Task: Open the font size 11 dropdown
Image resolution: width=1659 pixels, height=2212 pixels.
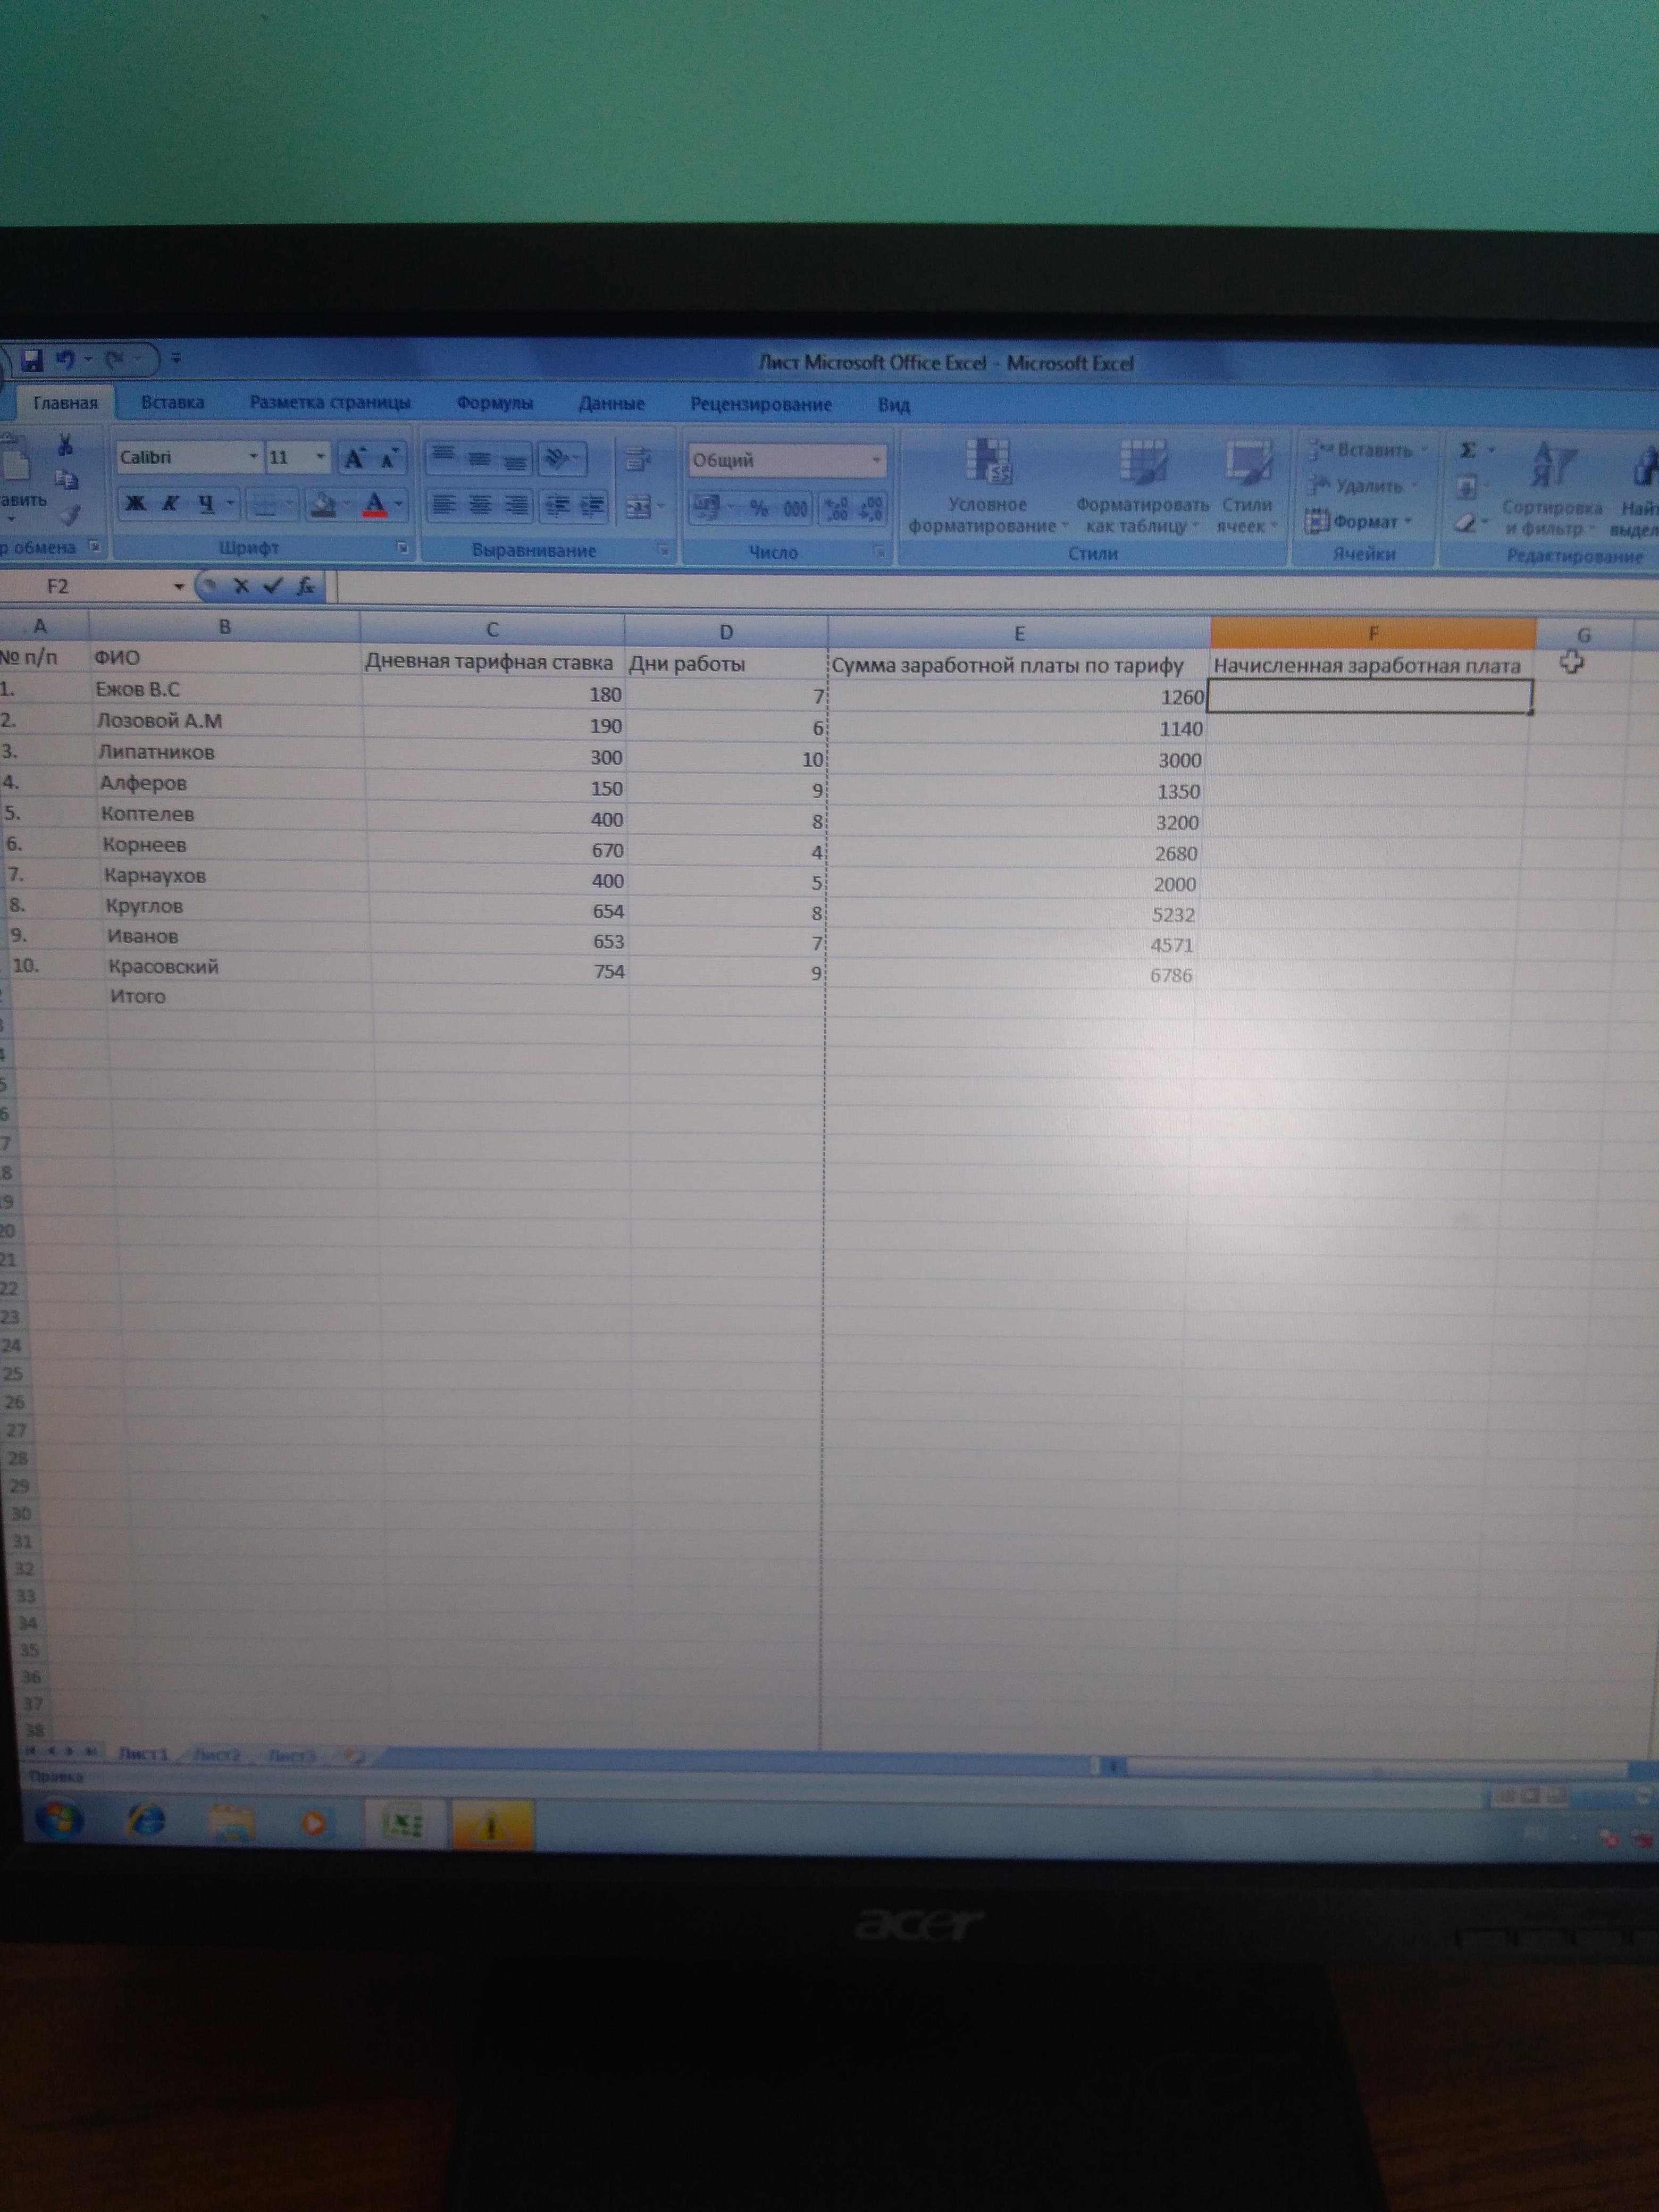Action: [x=320, y=457]
